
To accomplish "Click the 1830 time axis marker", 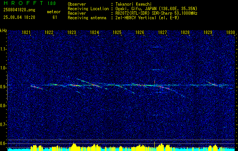I will pyautogui.click(x=230, y=32).
